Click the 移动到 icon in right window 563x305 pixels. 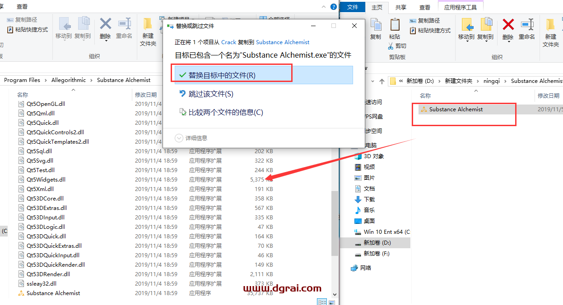coord(466,24)
